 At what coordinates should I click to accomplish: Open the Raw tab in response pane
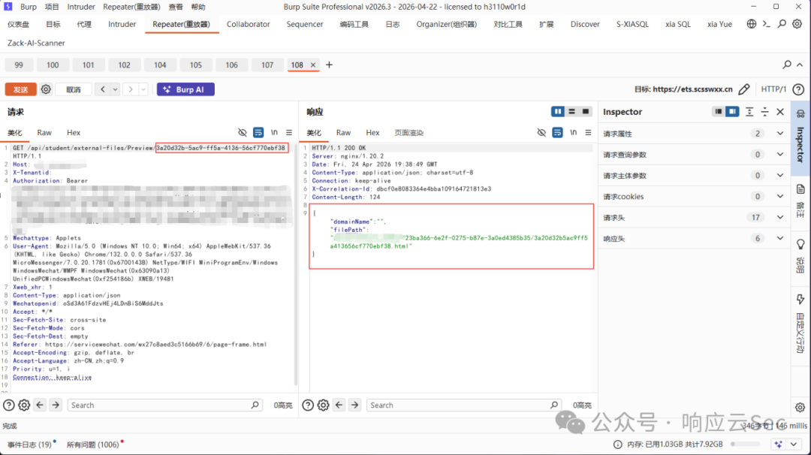[343, 133]
